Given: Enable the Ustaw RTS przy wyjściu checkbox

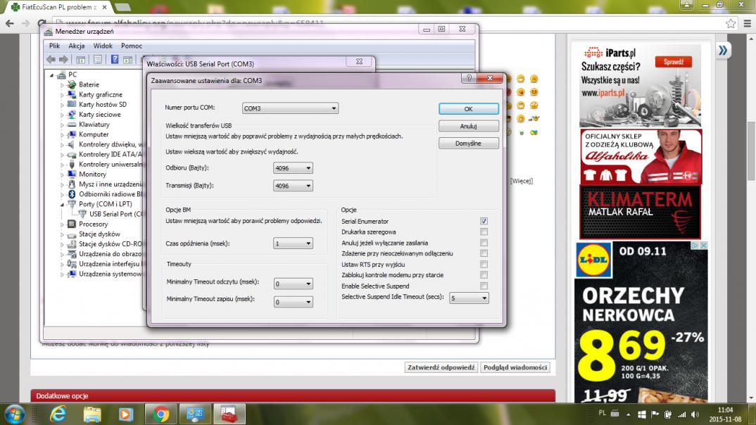Looking at the screenshot, I should click(x=484, y=265).
